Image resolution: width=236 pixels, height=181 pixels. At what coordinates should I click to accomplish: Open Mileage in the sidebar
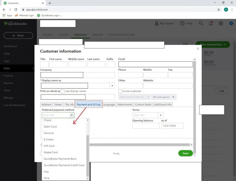[8, 98]
